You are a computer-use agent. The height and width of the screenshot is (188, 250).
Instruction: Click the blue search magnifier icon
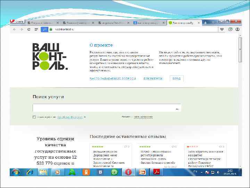coord(44,29)
